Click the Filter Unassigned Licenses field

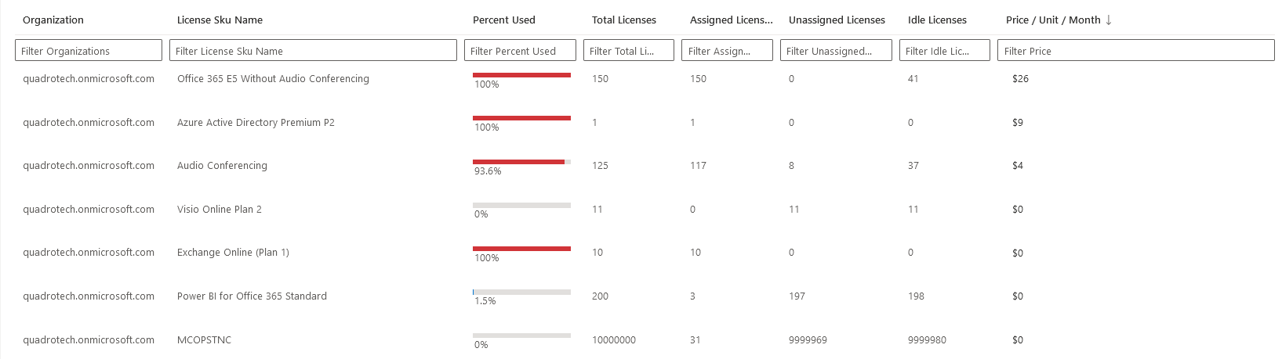pos(836,51)
